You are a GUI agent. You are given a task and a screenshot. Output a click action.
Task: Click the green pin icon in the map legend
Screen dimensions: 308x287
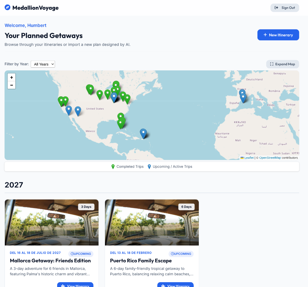click(113, 167)
